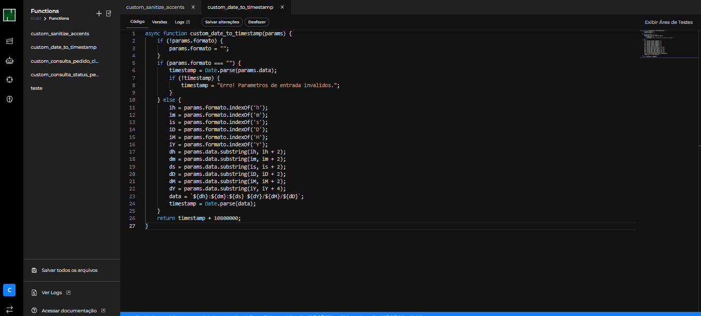Show the test area via Exibir Área de Testes
This screenshot has width=701, height=316.
pyautogui.click(x=668, y=22)
